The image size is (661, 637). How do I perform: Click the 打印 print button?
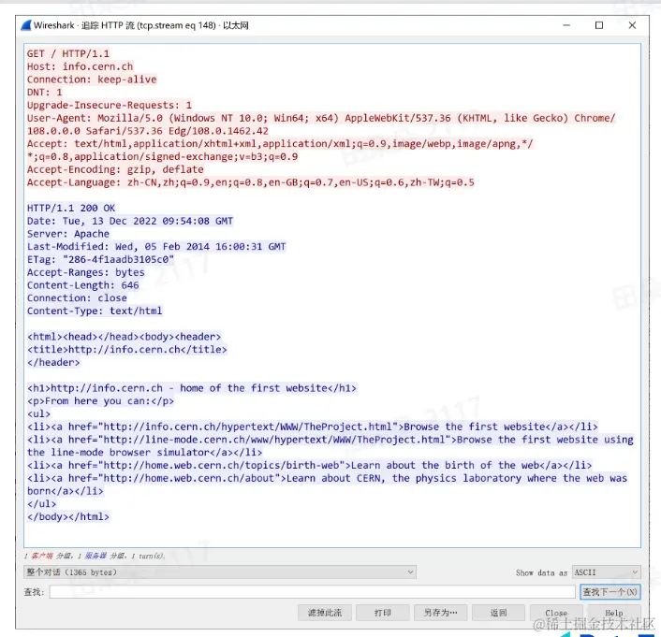(382, 613)
